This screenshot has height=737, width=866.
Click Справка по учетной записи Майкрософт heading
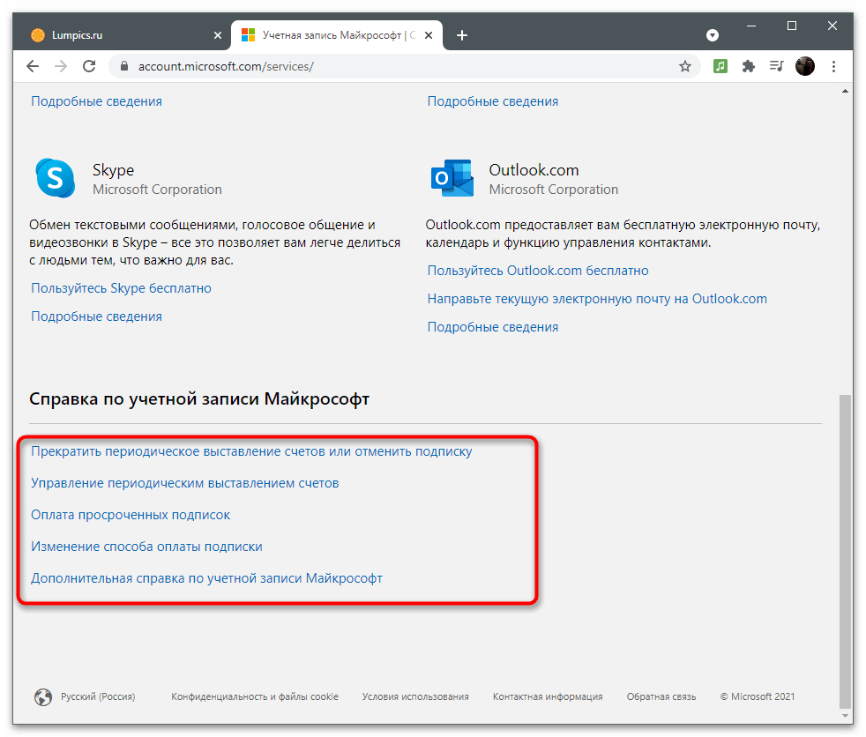[x=199, y=399]
